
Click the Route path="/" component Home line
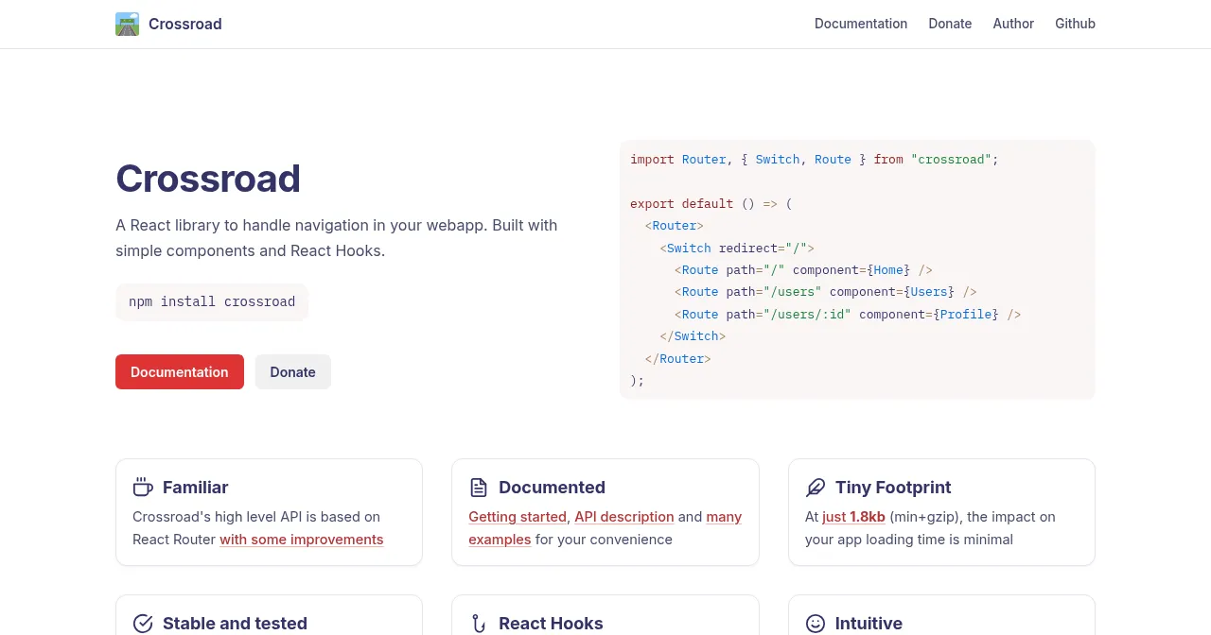pos(803,270)
